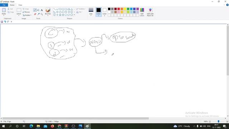This screenshot has height=129, width=229.
Task: Click the vertical canvas scrollbar
Action: [228, 51]
